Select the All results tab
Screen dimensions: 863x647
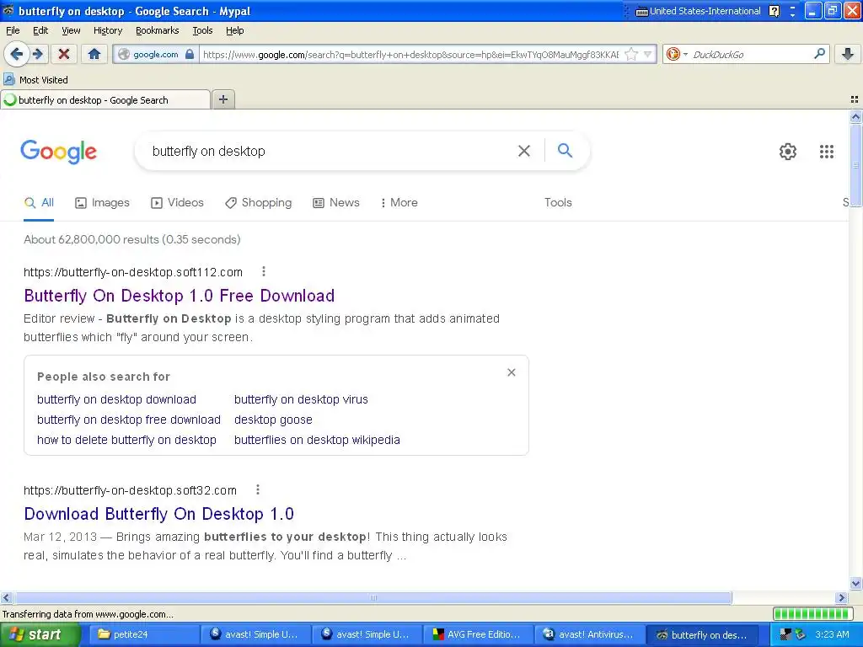(x=39, y=202)
